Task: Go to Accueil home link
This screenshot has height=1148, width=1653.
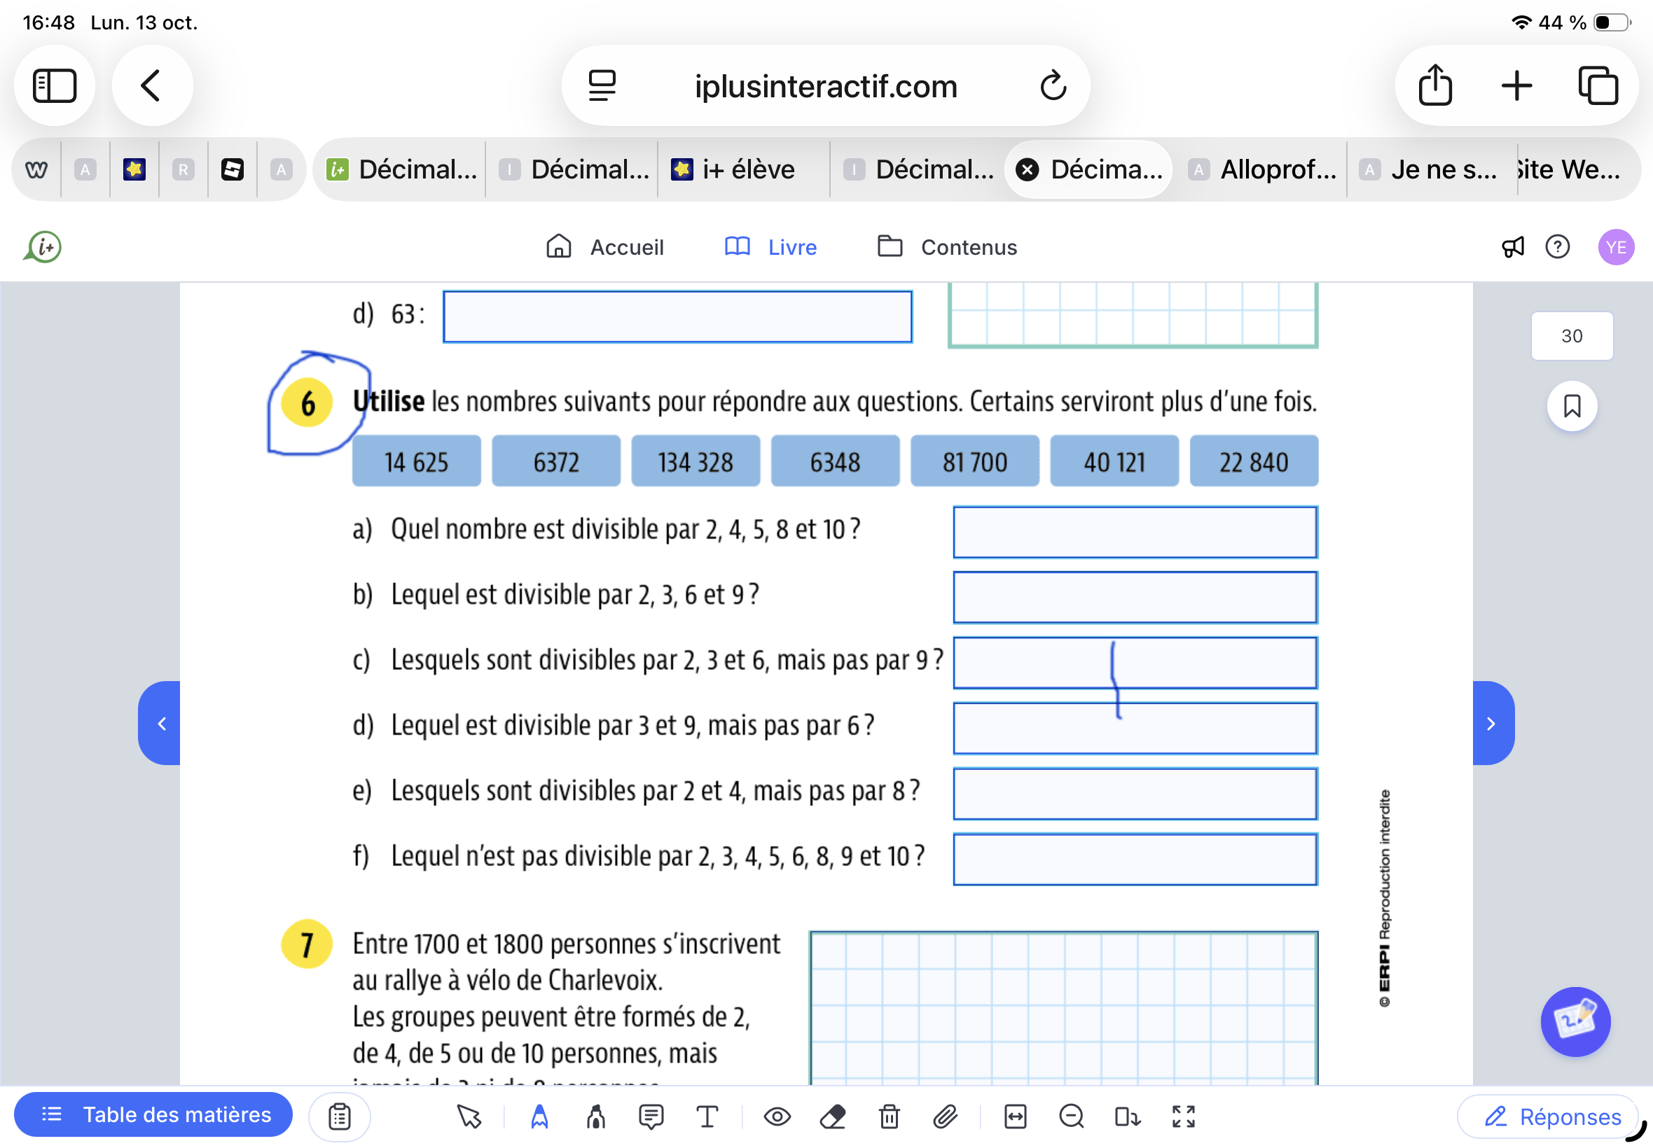Action: click(x=604, y=246)
